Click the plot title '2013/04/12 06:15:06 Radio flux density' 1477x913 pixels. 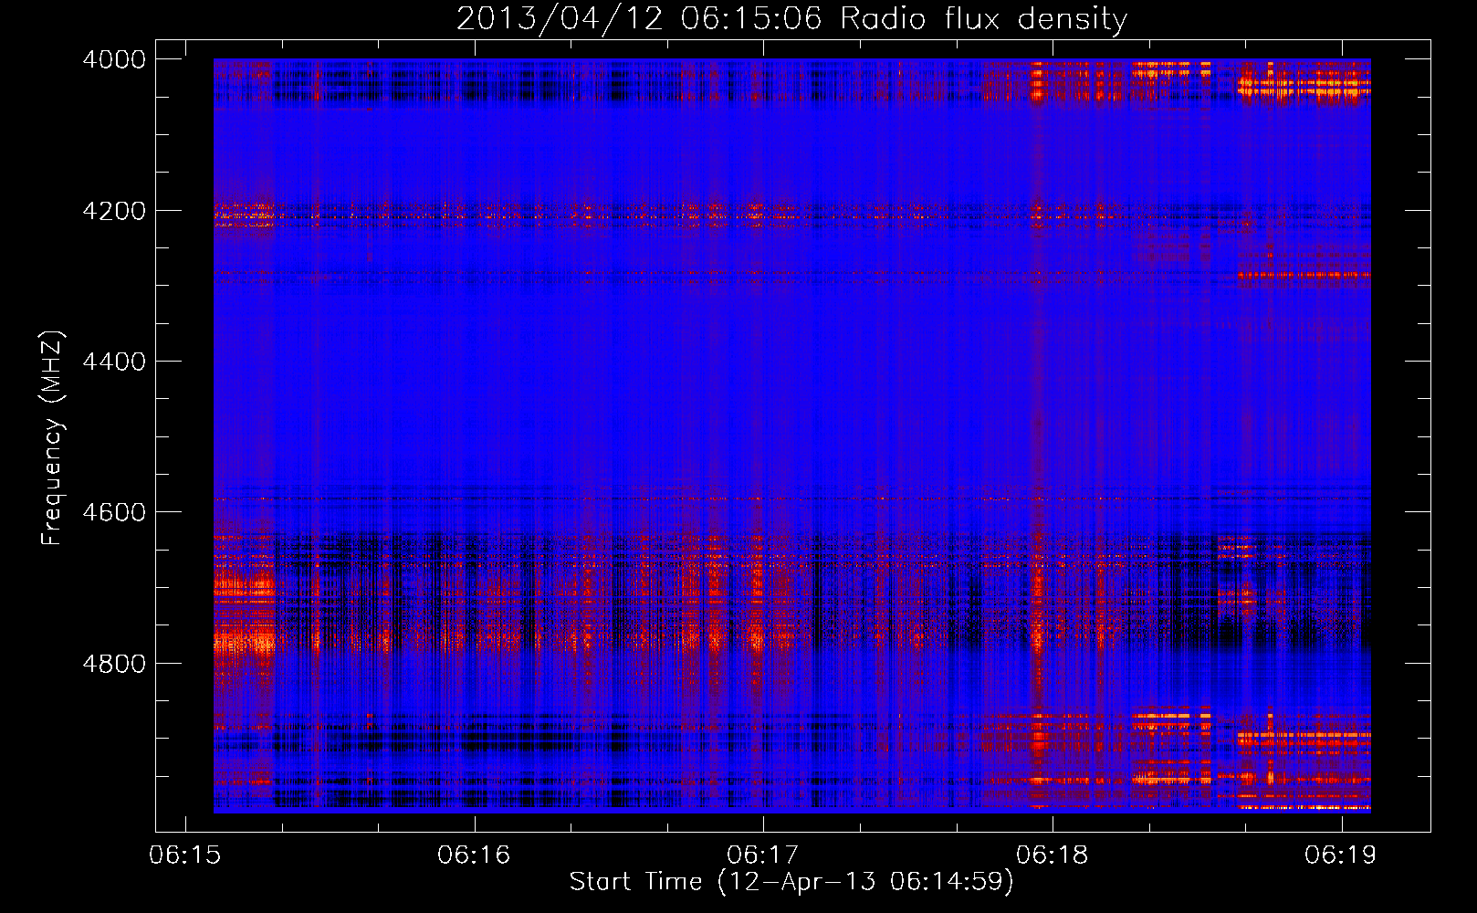point(791,18)
